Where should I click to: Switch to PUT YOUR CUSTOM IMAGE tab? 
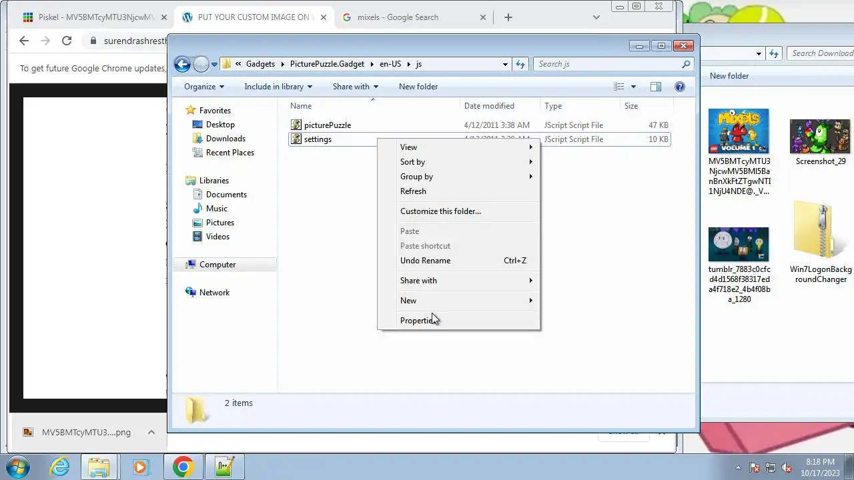pos(254,17)
